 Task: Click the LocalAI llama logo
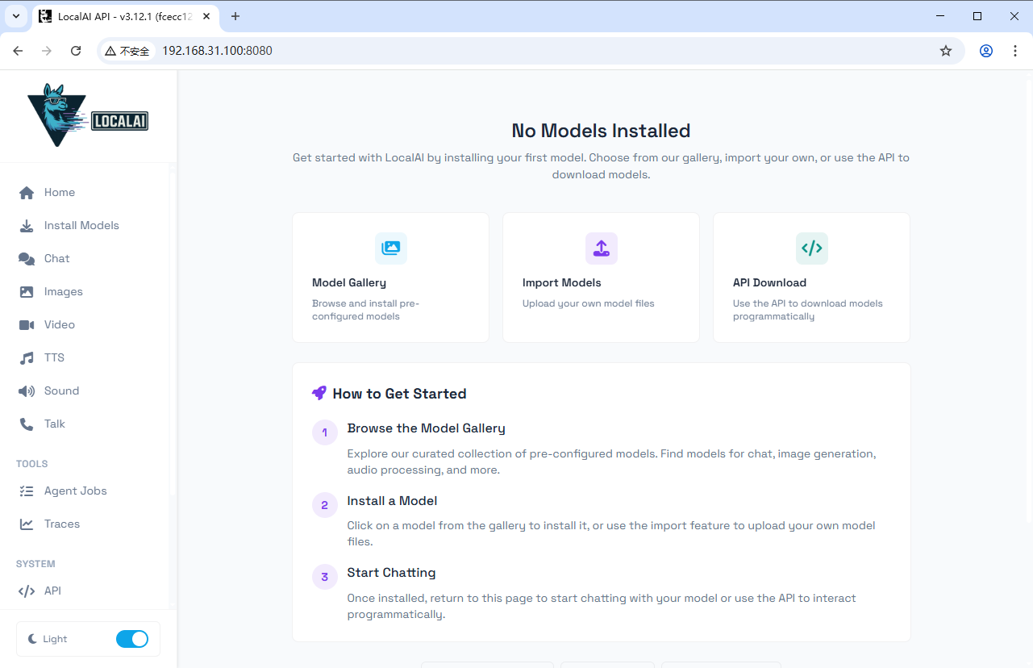pyautogui.click(x=88, y=115)
